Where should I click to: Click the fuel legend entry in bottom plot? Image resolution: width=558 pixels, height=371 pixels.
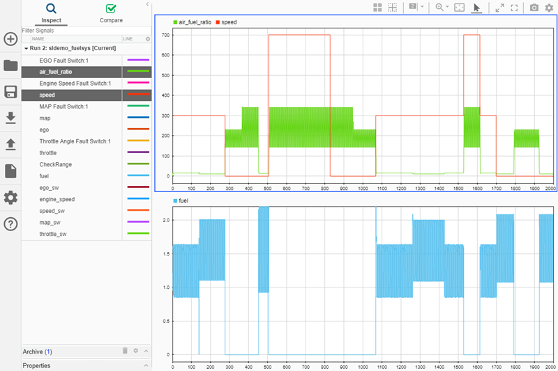pyautogui.click(x=181, y=200)
